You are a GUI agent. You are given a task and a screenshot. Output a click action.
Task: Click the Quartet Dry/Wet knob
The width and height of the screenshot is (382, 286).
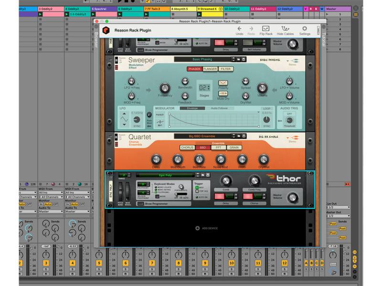pos(264,160)
